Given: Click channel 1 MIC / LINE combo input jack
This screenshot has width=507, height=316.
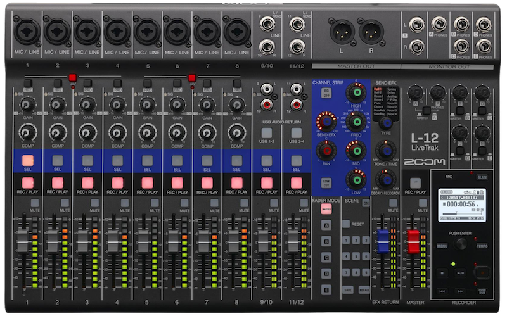Looking at the screenshot, I should click(27, 32).
